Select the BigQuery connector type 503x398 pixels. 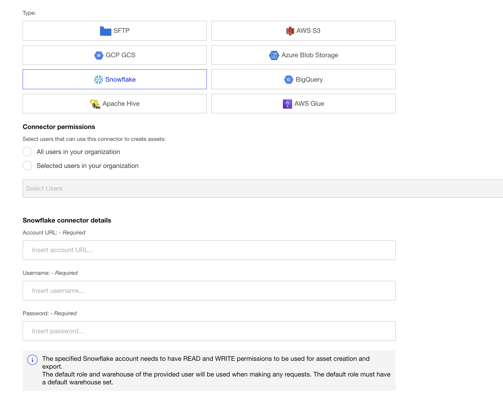coord(304,79)
